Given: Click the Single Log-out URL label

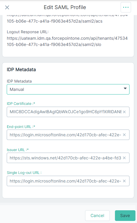Looking at the screenshot, I should 24,173.
